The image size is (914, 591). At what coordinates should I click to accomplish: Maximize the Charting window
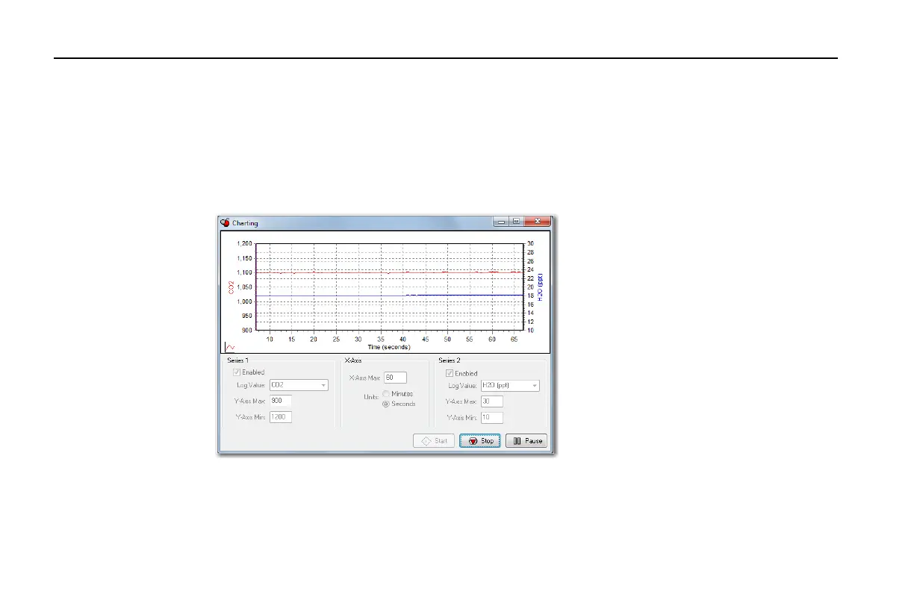tap(515, 222)
